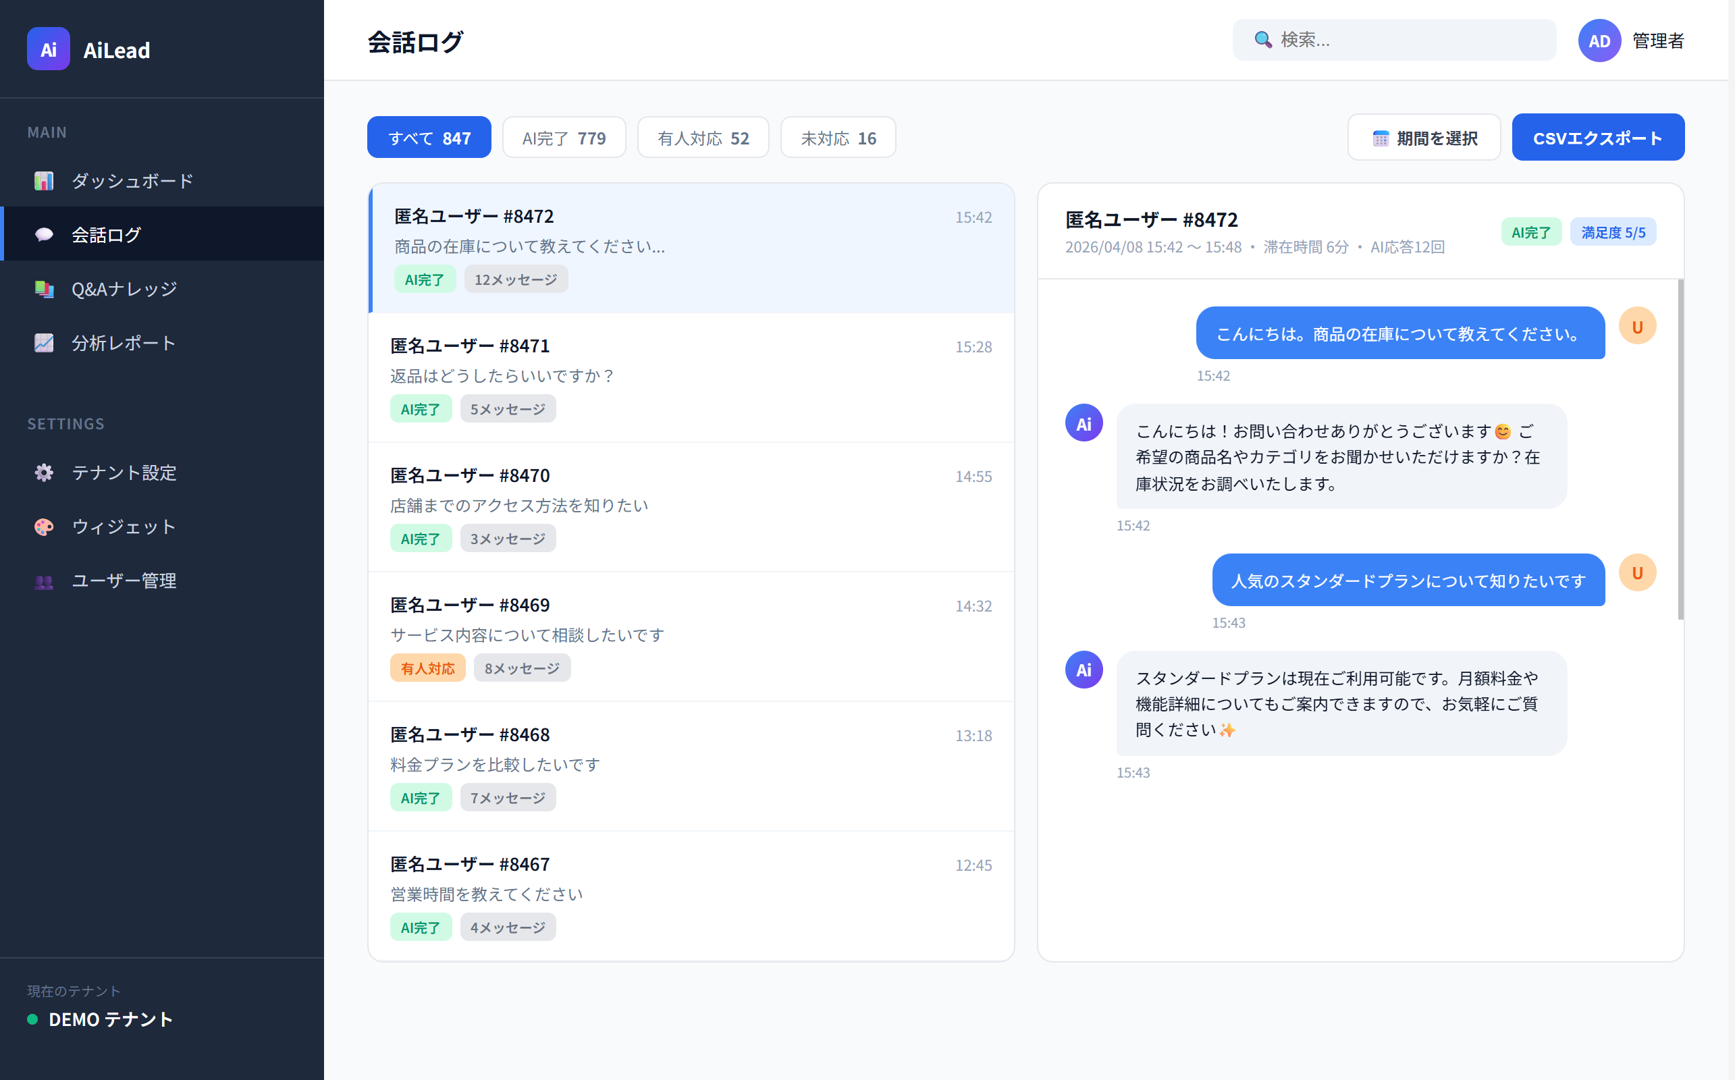The image size is (1735, 1080).
Task: Click the 未対応 16 filter button
Action: pos(838,137)
